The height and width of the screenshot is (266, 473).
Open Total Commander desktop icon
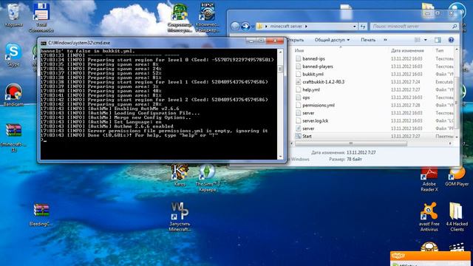click(41, 18)
